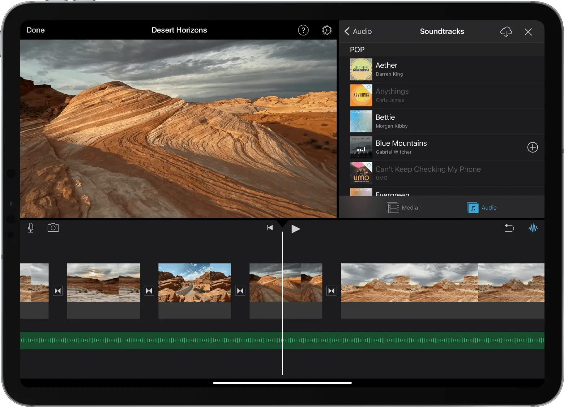Image resolution: width=564 pixels, height=407 pixels.
Task: Record a voiceover with the microphone icon
Action: click(31, 228)
